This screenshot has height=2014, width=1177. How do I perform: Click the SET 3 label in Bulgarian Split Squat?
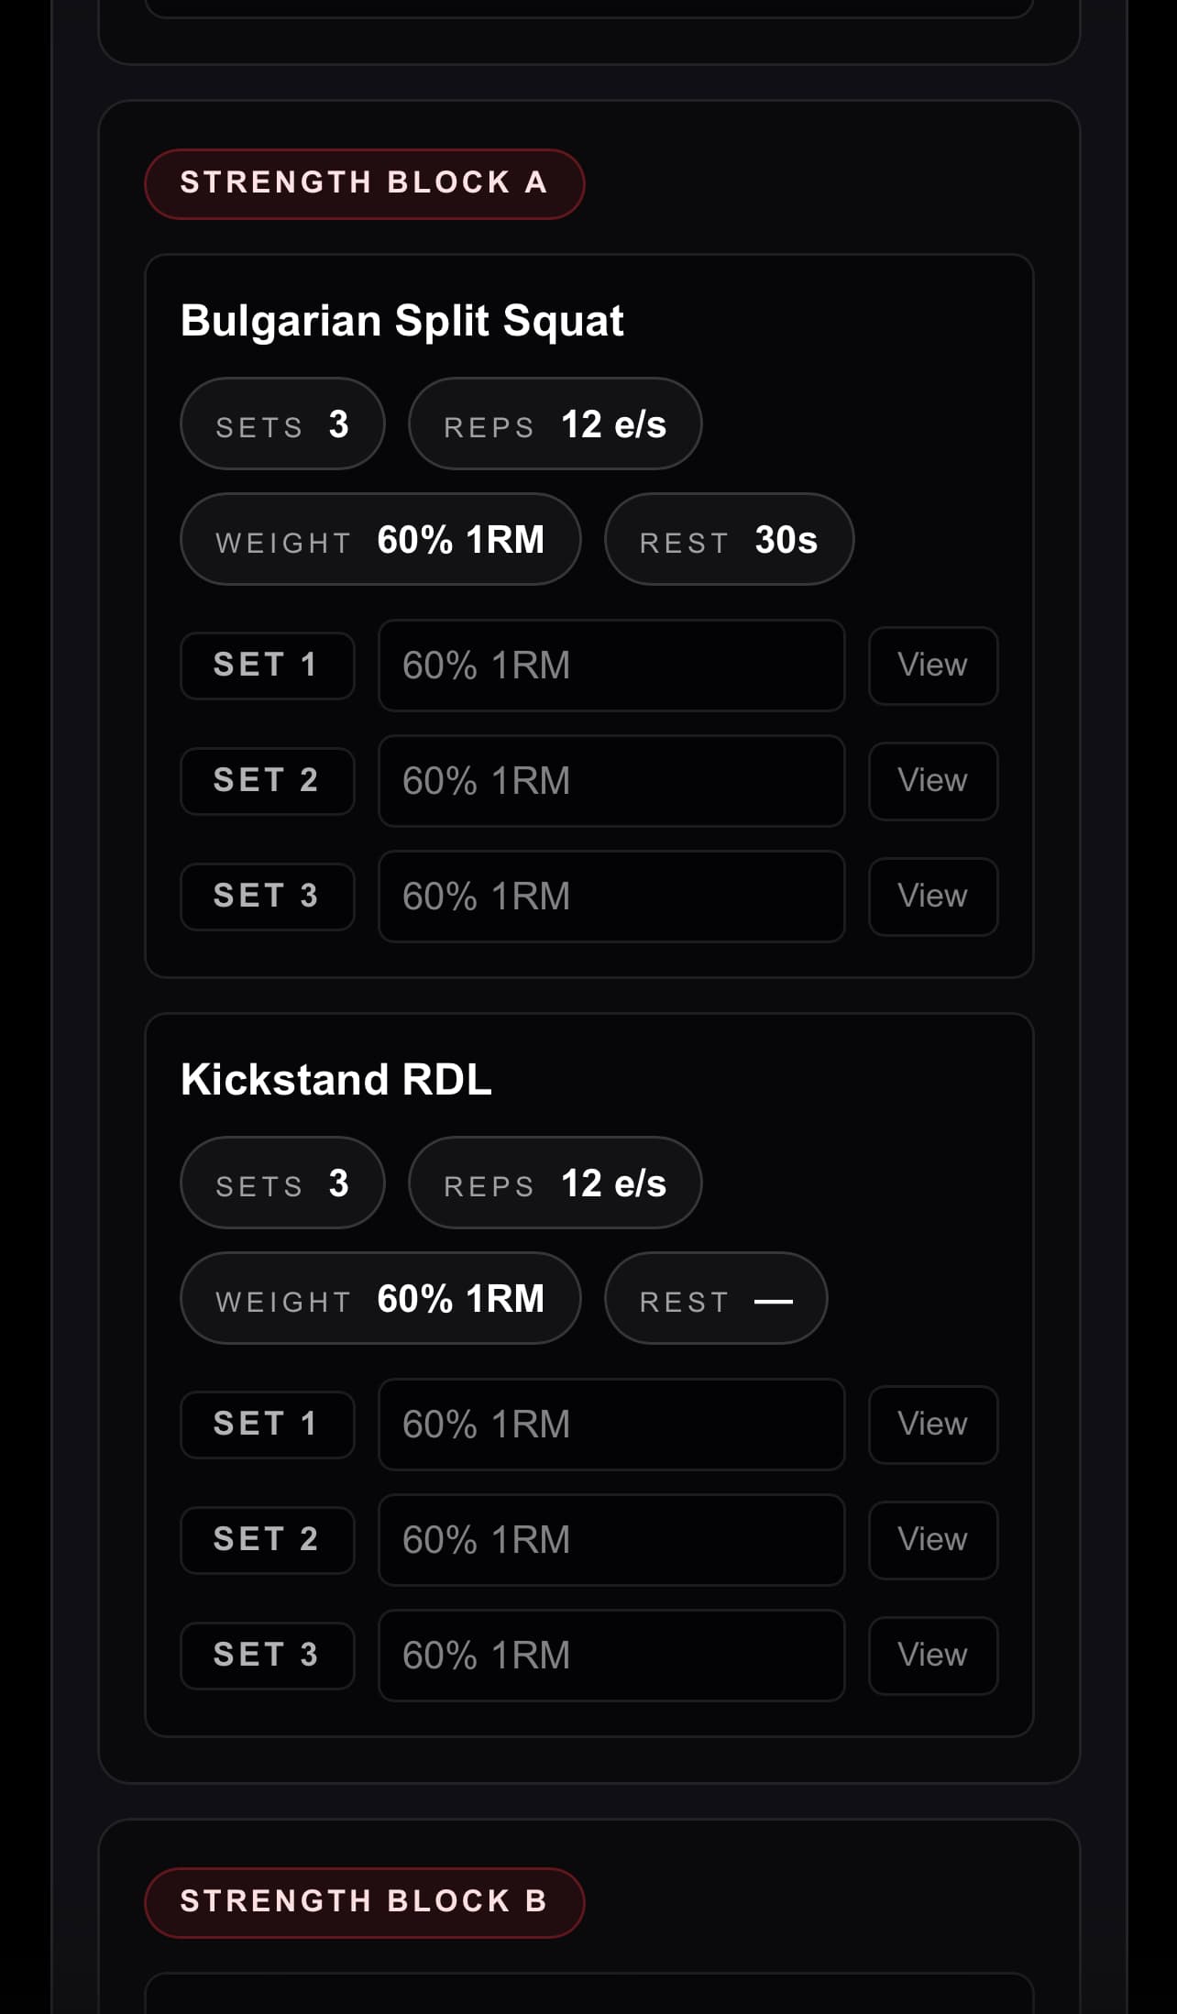coord(267,897)
